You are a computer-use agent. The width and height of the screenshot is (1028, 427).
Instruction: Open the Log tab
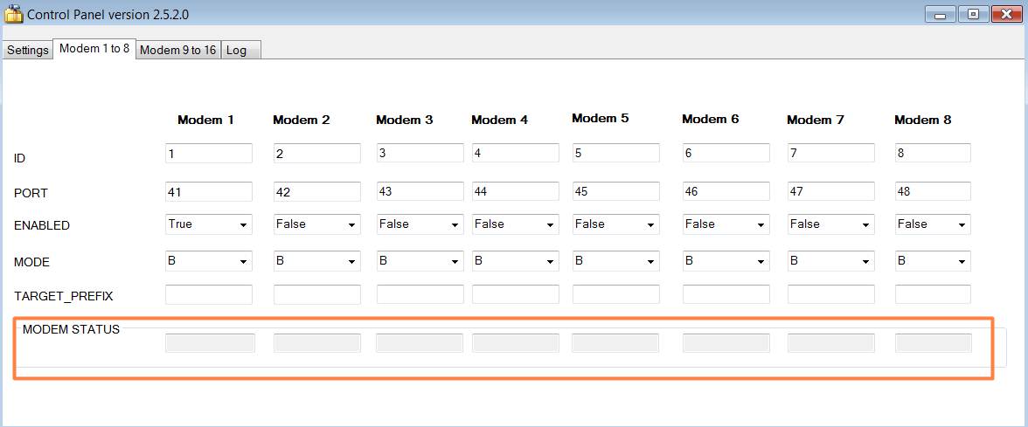[x=236, y=50]
